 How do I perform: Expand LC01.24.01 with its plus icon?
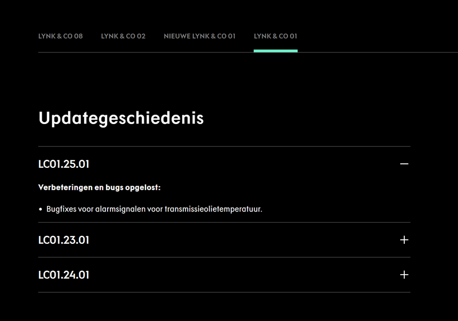(404, 275)
